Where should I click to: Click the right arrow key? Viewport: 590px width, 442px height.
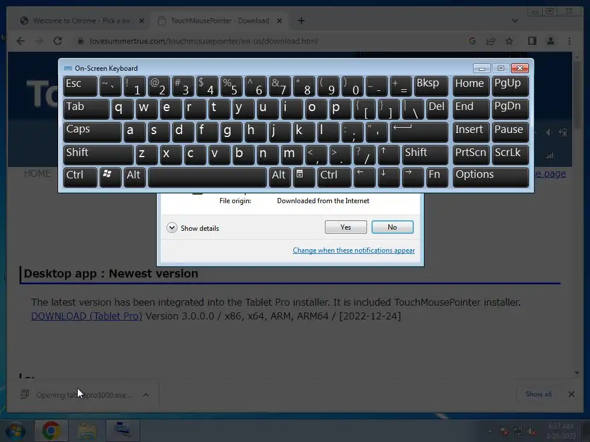coord(413,177)
